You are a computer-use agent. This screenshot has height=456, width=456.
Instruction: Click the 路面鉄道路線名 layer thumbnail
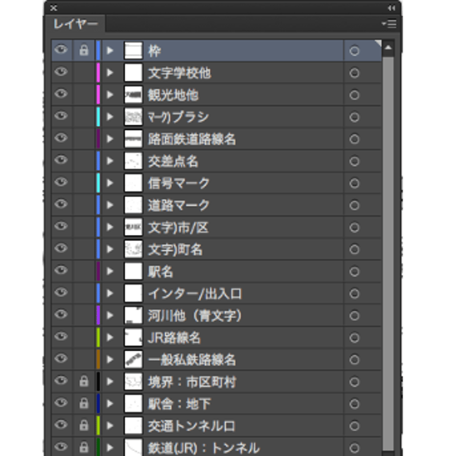133,139
